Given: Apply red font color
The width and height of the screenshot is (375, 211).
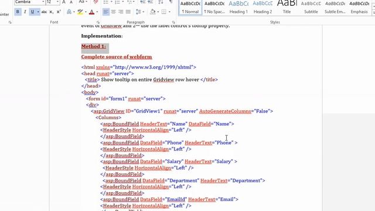Looking at the screenshot, I should [91, 12].
